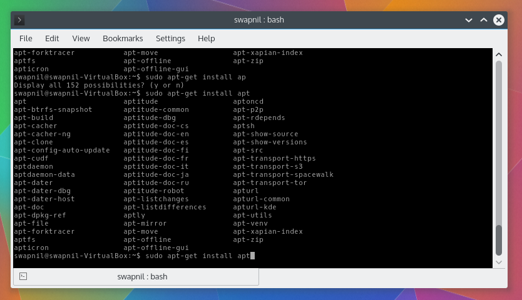
Task: Click 'apt-show-versions' entry
Action: pyautogui.click(x=270, y=142)
